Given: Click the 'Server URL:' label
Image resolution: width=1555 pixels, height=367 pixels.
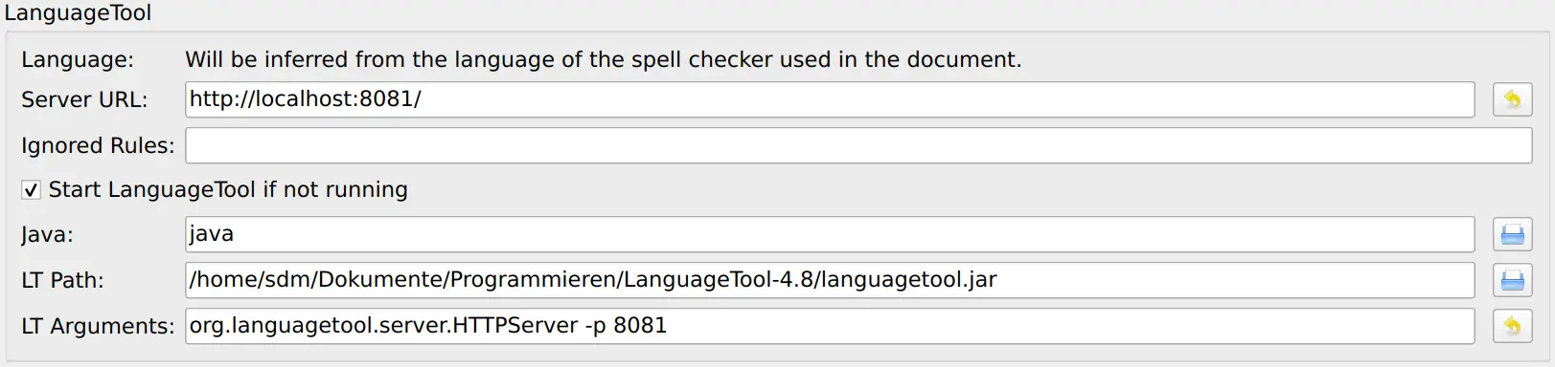Looking at the screenshot, I should coord(84,99).
